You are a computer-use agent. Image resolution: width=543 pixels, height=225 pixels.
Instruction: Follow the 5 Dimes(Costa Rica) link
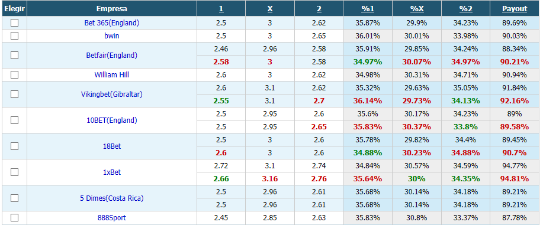111,198
